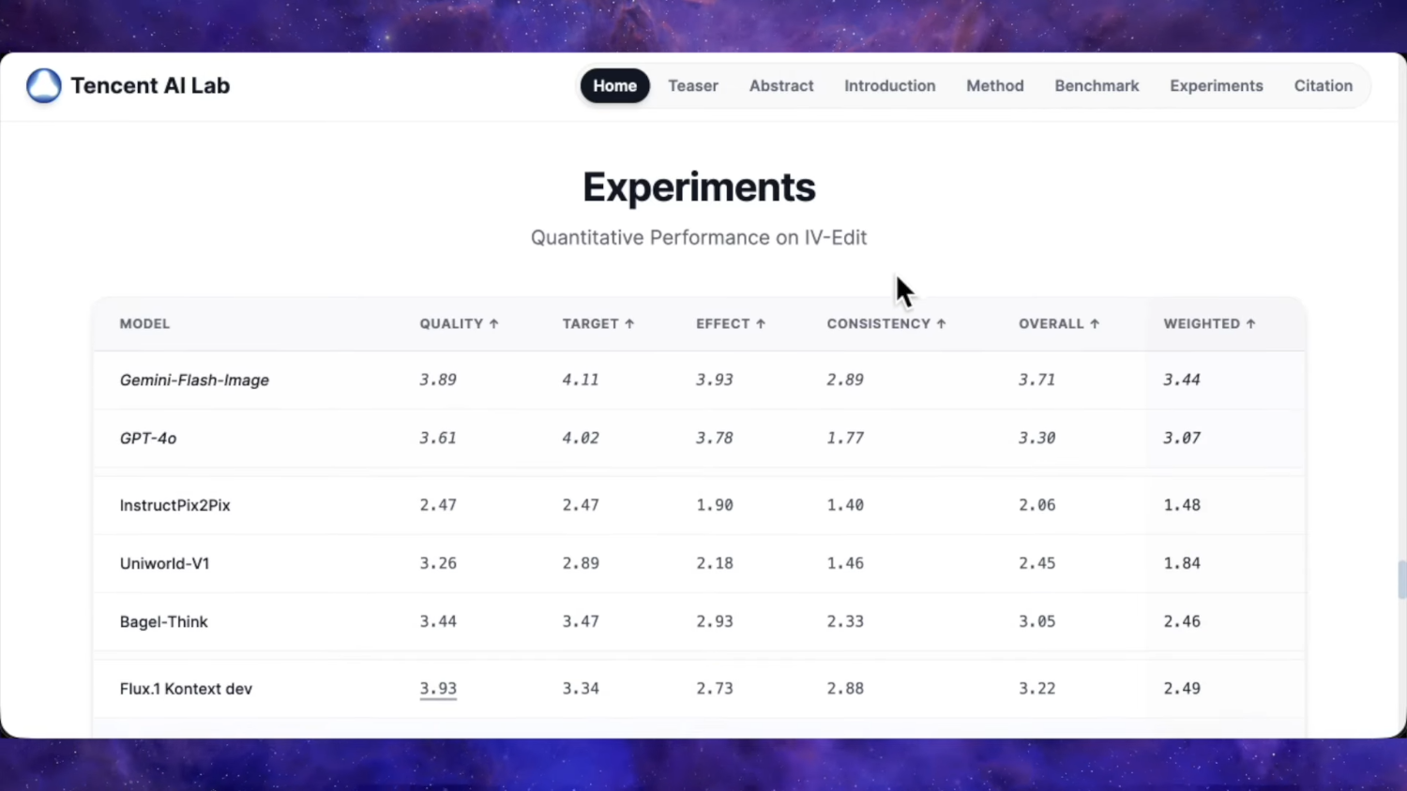The height and width of the screenshot is (791, 1407).
Task: Click Gemini-Flash-Image target score 4.11
Action: pos(581,380)
